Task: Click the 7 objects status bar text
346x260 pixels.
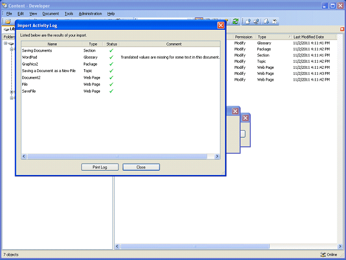Action: (x=11, y=255)
